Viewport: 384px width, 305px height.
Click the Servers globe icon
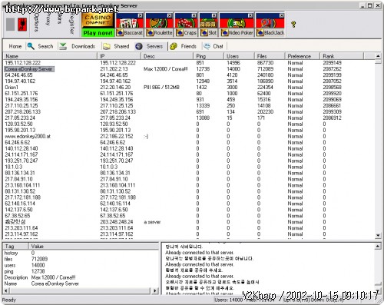point(139,46)
